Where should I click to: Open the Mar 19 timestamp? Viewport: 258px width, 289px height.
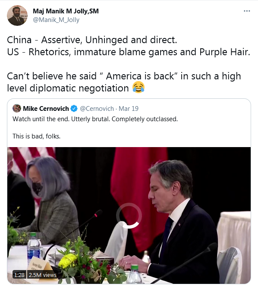[x=129, y=109]
